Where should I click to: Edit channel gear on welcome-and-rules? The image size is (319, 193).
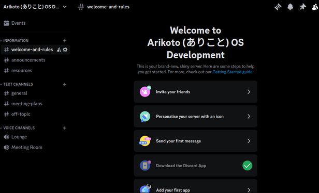pos(65,50)
